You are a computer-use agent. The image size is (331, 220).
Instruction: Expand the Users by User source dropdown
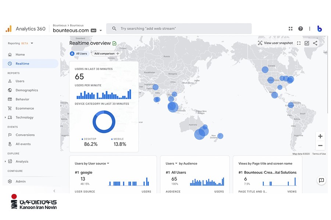pyautogui.click(x=108, y=164)
